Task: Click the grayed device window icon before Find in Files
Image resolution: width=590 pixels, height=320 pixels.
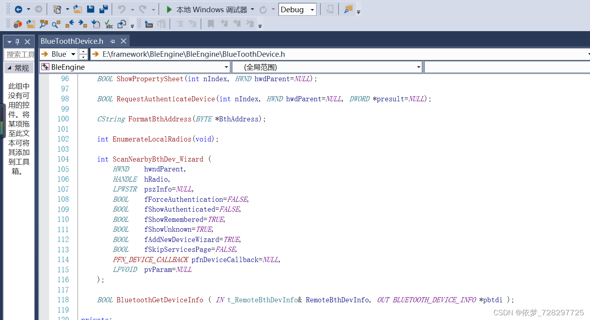Action: [330, 9]
